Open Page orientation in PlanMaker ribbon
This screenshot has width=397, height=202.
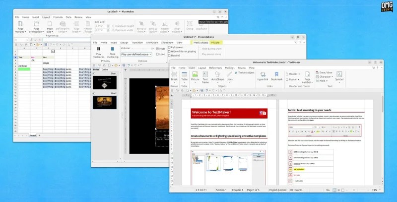tap(36, 27)
